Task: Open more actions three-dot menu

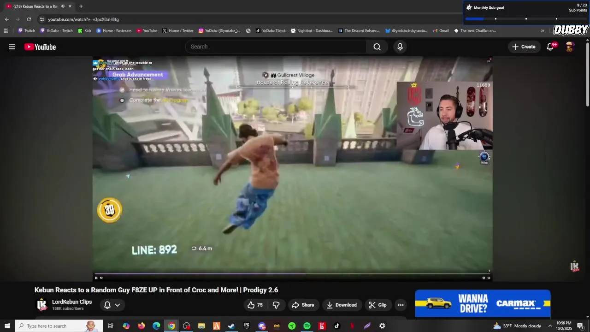Action: (401, 305)
